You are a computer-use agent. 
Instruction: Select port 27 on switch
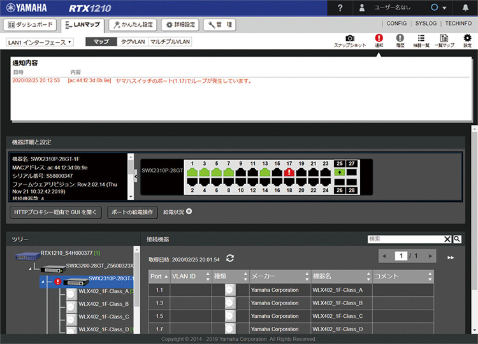point(351,172)
